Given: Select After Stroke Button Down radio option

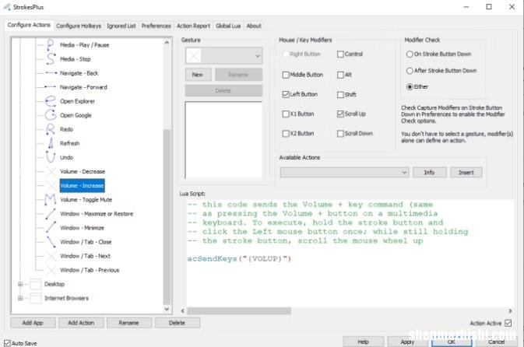Looking at the screenshot, I should click(x=410, y=71).
